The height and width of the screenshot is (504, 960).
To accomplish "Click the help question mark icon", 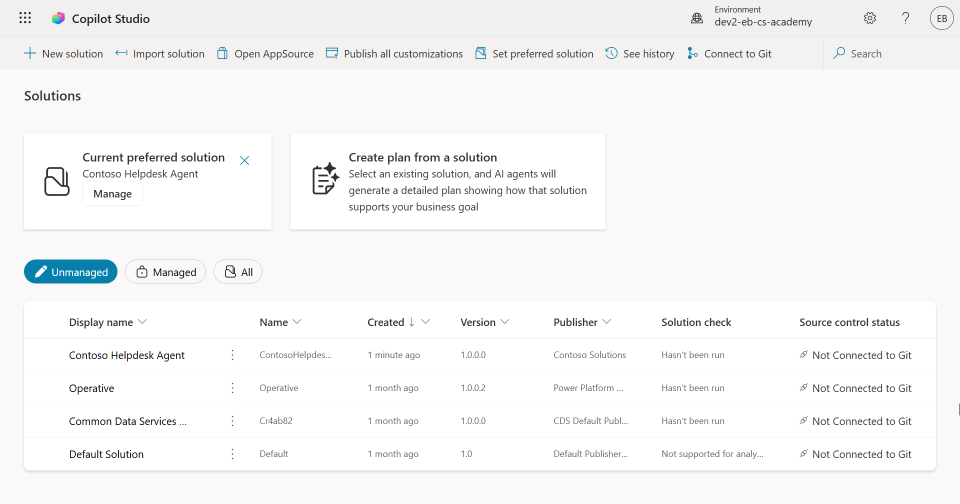I will click(905, 18).
